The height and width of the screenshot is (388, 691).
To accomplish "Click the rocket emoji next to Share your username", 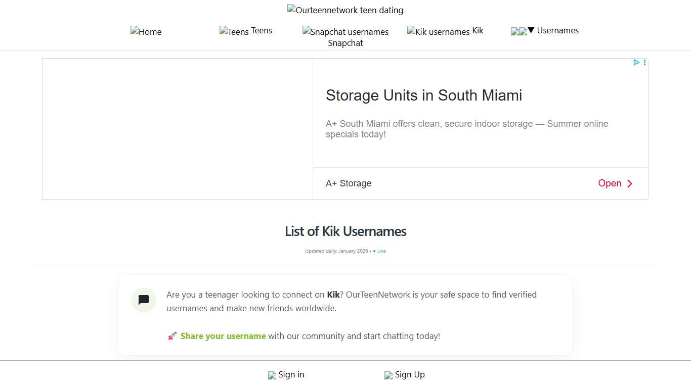I will (172, 335).
